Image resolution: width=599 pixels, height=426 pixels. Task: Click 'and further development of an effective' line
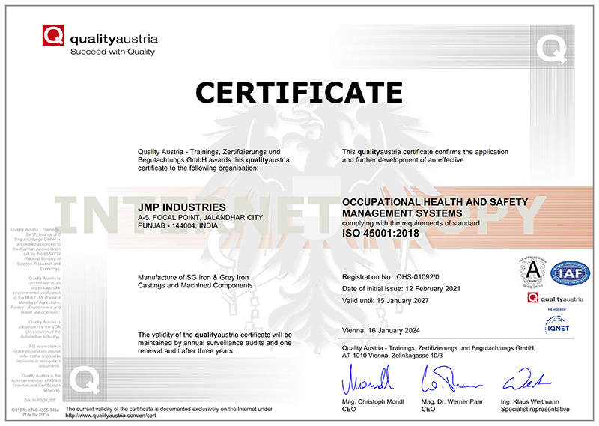403,160
